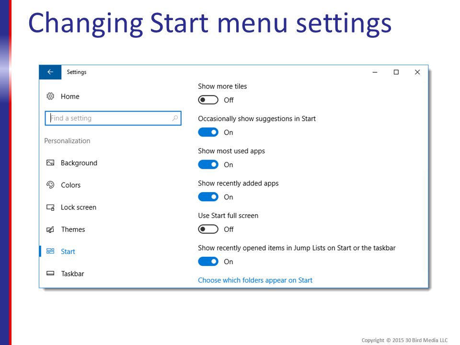Go to Lock screen settings
The height and width of the screenshot is (345, 460).
(78, 207)
